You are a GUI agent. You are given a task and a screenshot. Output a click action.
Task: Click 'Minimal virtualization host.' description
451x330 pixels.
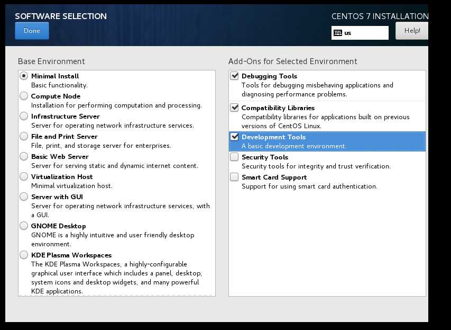[x=72, y=186]
